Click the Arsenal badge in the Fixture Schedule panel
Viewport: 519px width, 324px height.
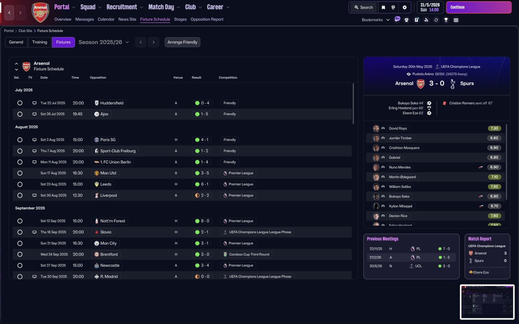tap(26, 66)
